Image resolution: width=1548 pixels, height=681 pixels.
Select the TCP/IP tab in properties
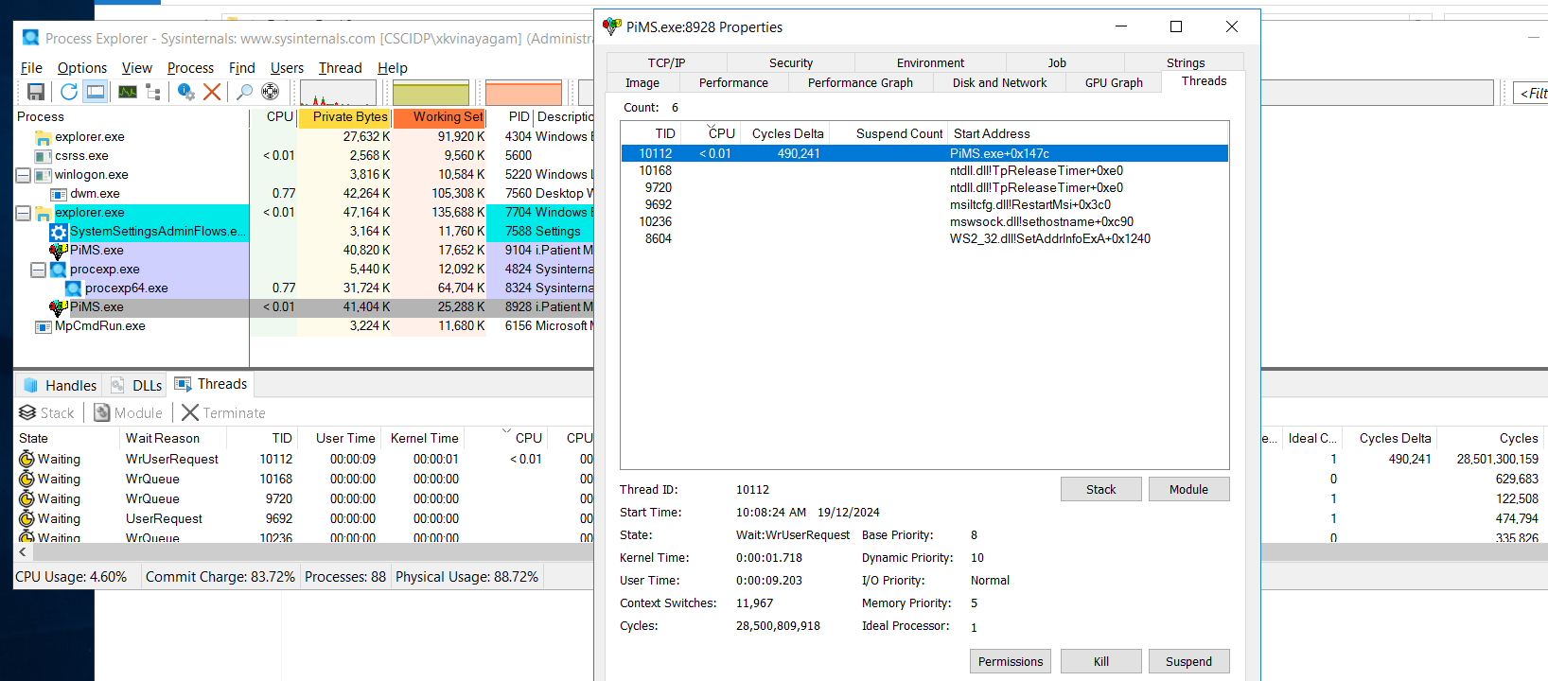coord(666,62)
